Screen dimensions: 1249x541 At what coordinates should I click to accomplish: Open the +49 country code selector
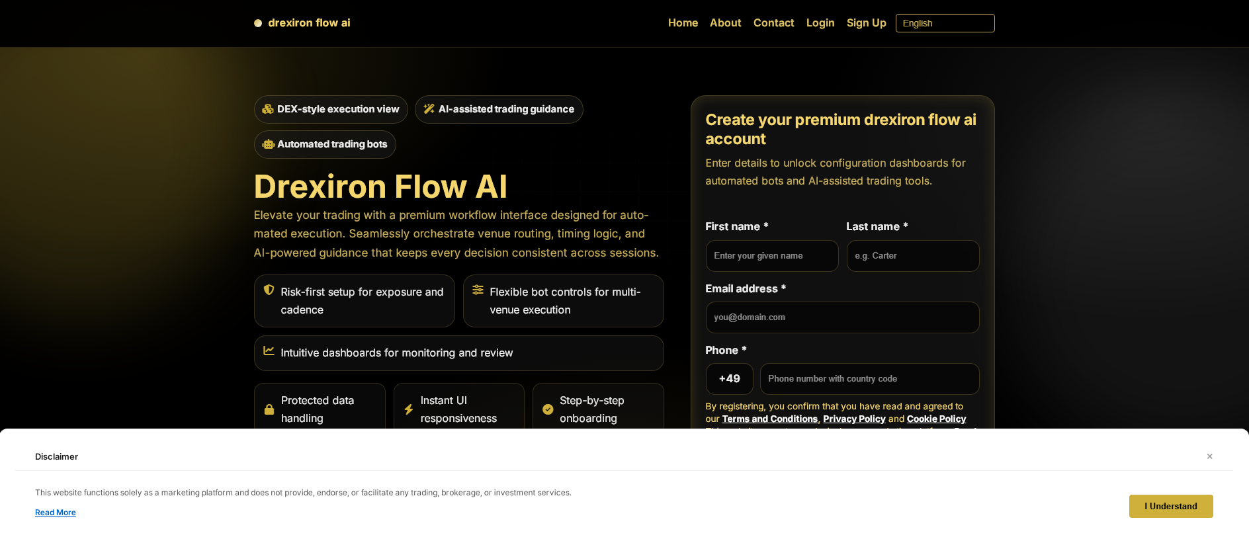730,379
